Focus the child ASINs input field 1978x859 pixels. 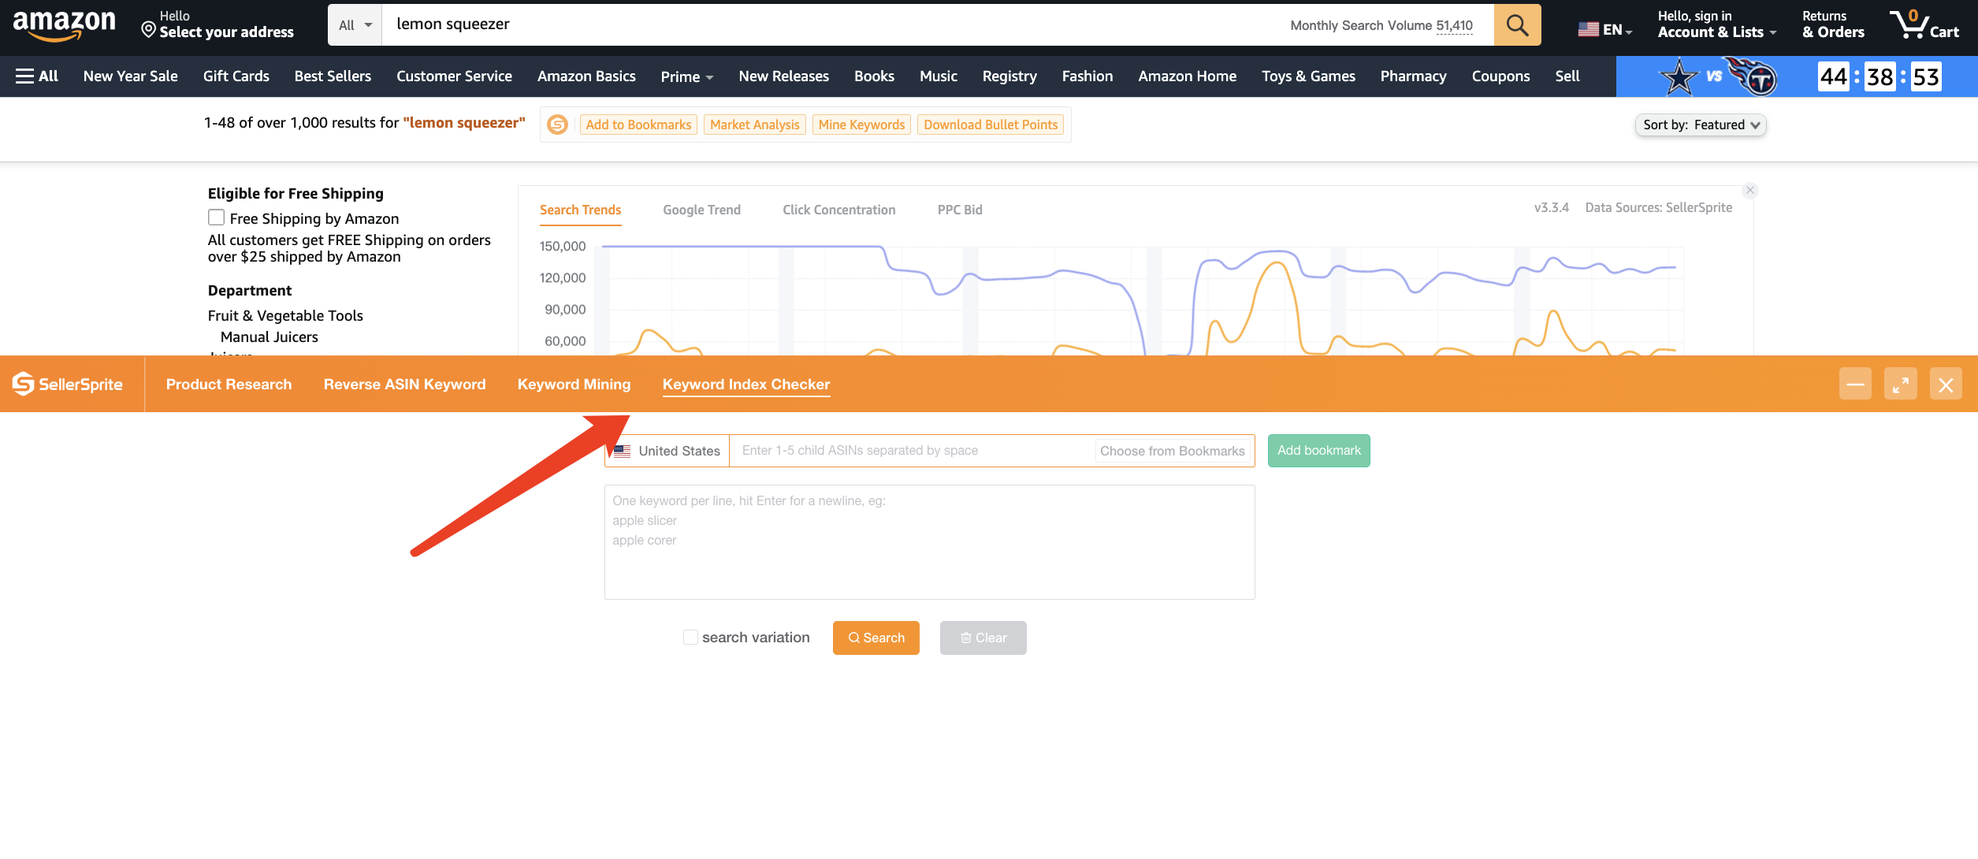coord(913,451)
